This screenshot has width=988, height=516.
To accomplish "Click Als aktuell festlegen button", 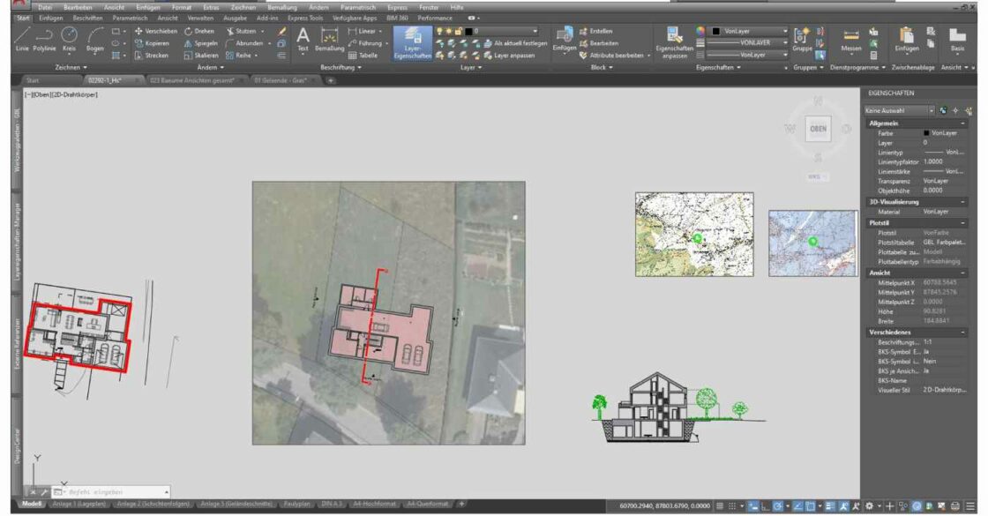I will (516, 43).
